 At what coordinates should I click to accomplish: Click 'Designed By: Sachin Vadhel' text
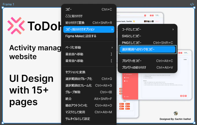point(175,119)
